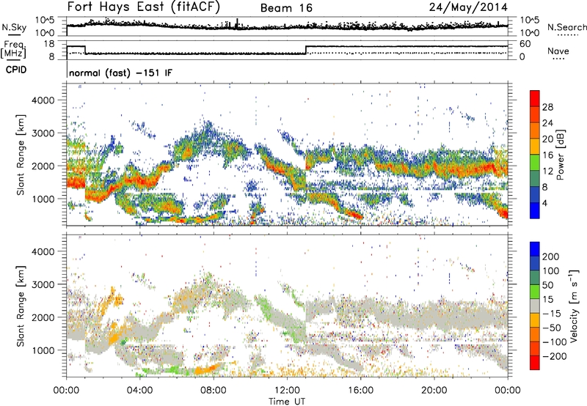This screenshot has height=406, width=587.
Task: Click the '24' Power scale value
Action: pos(547,123)
